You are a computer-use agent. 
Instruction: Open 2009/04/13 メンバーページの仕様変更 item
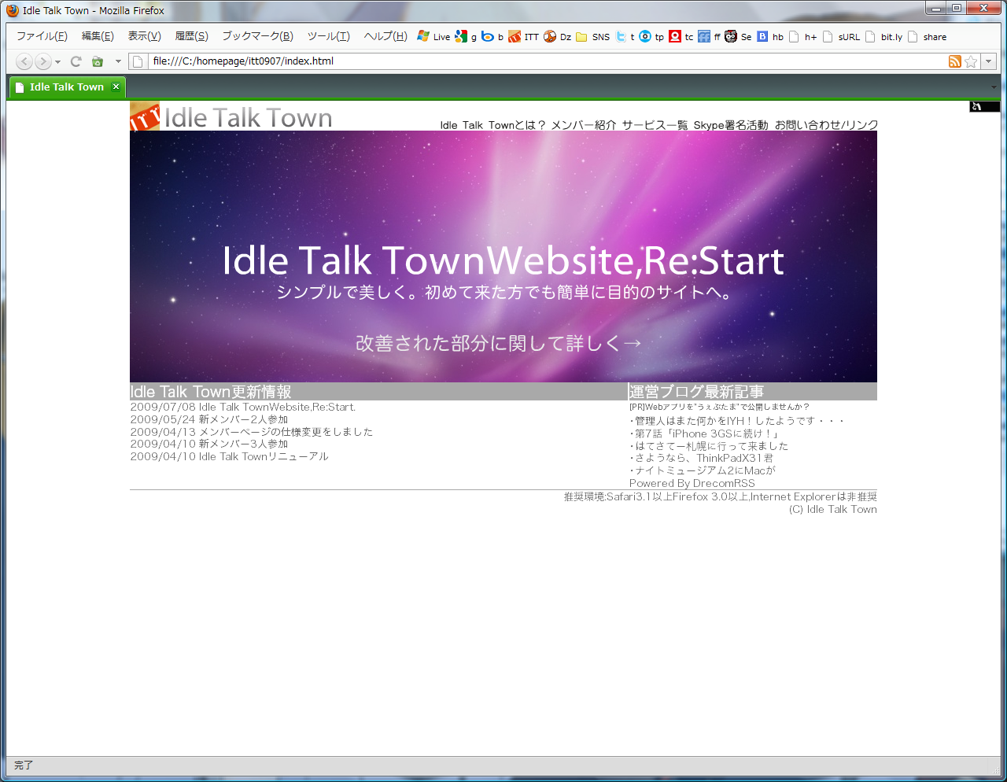pyautogui.click(x=252, y=432)
